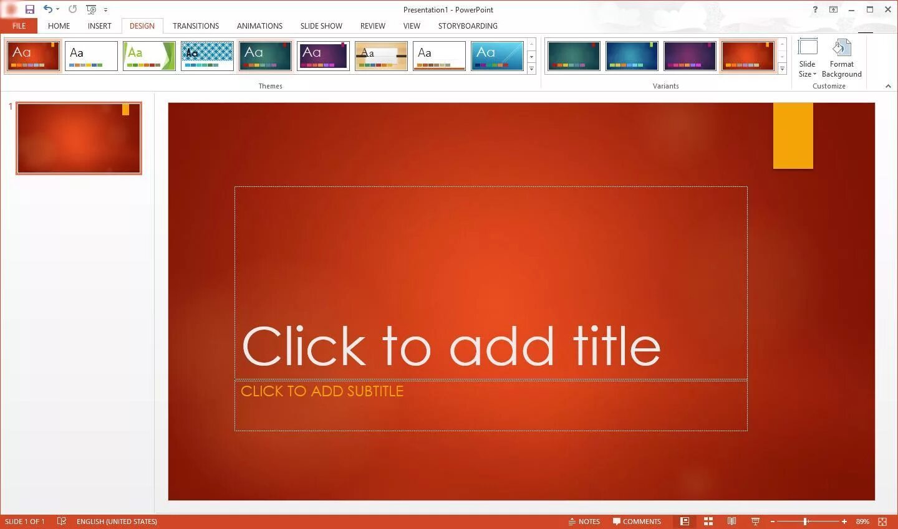Go to the SLIDE SHOW tab
Viewport: 898px width, 529px height.
tap(321, 26)
